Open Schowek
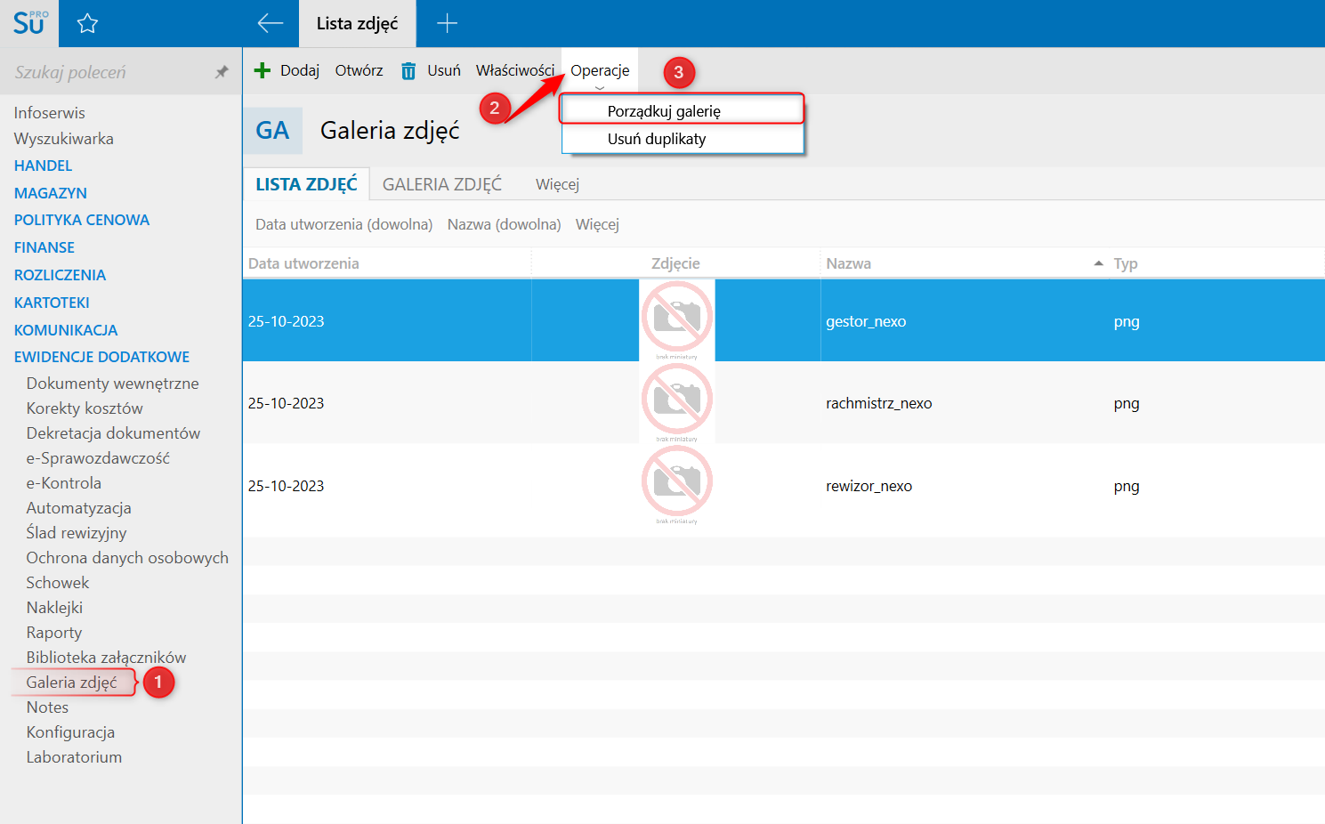Image resolution: width=1325 pixels, height=824 pixels. (x=58, y=583)
